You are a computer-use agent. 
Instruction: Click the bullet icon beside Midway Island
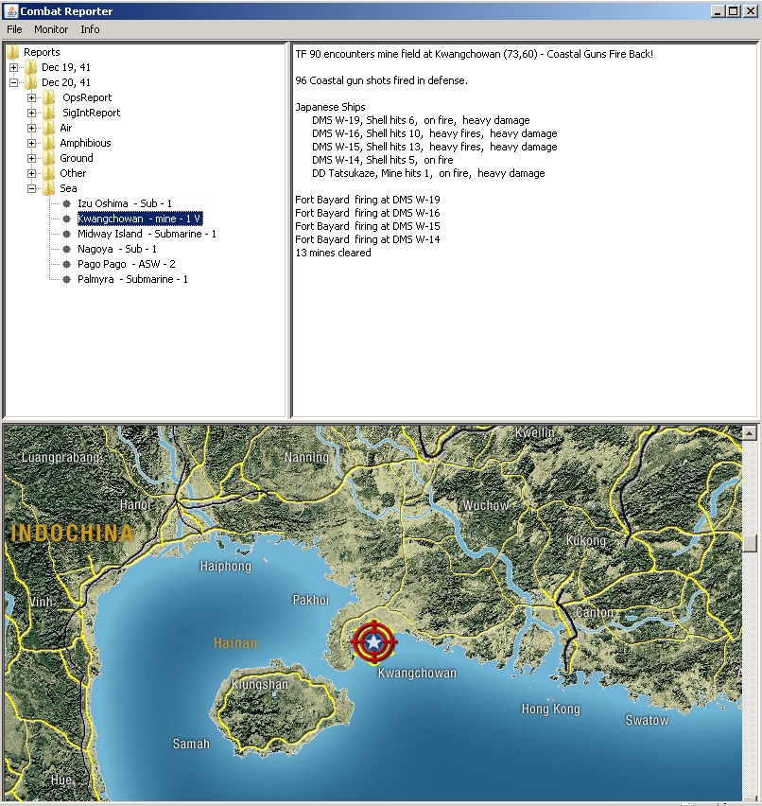66,234
